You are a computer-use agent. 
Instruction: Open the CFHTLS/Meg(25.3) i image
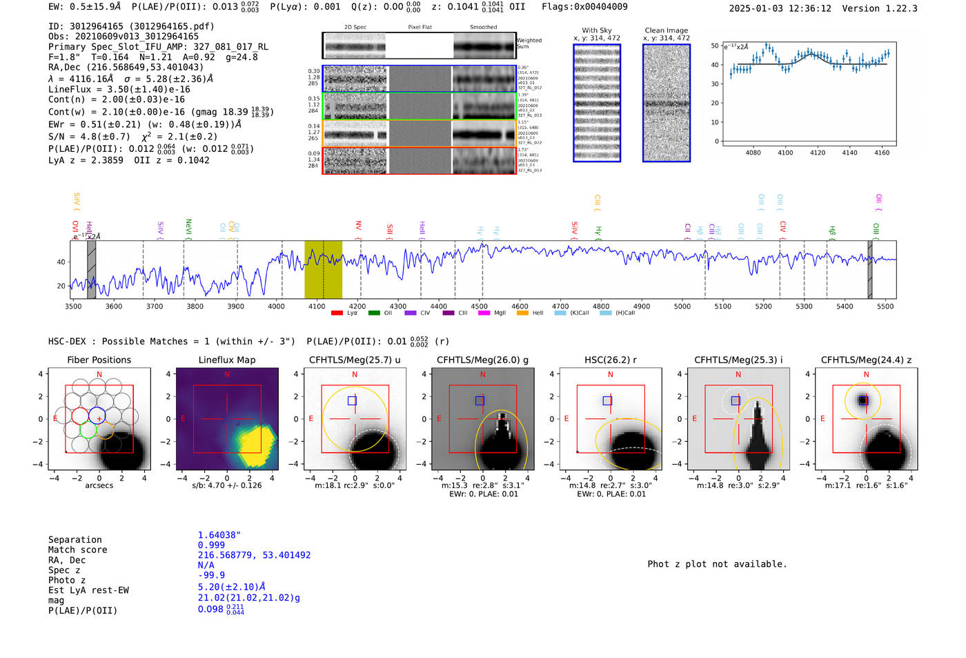coord(738,419)
